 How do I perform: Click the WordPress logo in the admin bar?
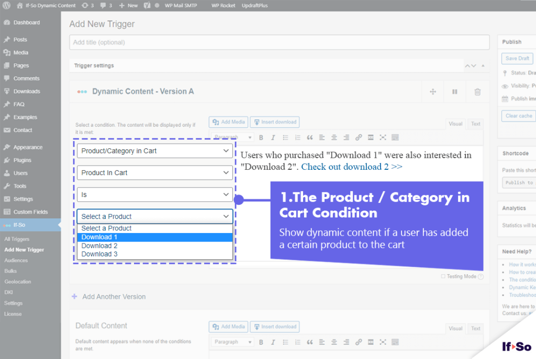tap(6, 5)
